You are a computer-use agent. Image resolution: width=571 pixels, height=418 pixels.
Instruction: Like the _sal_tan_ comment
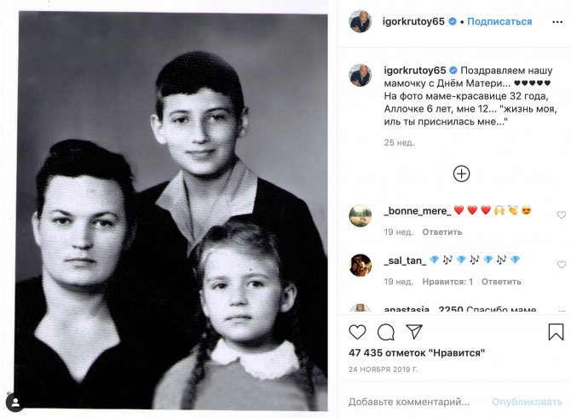point(562,265)
